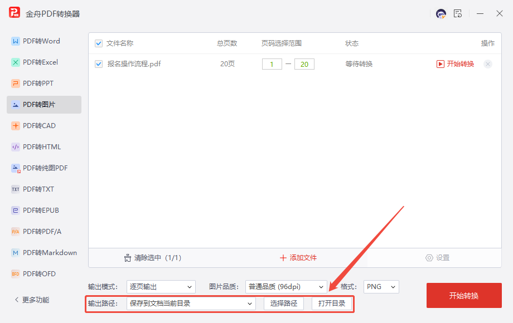Select the PDF转纯图PDF menu entry
This screenshot has width=513, height=323.
44,168
